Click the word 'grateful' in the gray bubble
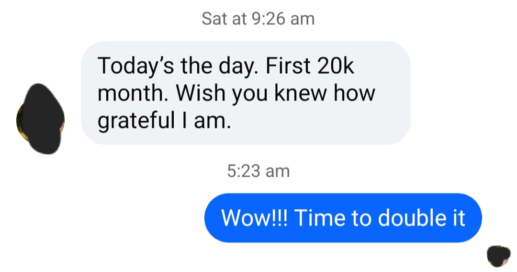The width and height of the screenshot is (517, 272). coord(136,121)
